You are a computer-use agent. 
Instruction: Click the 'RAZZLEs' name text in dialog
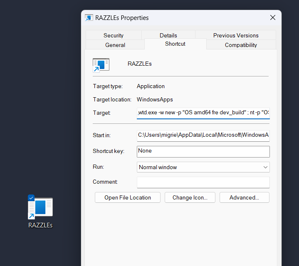pyautogui.click(x=140, y=64)
